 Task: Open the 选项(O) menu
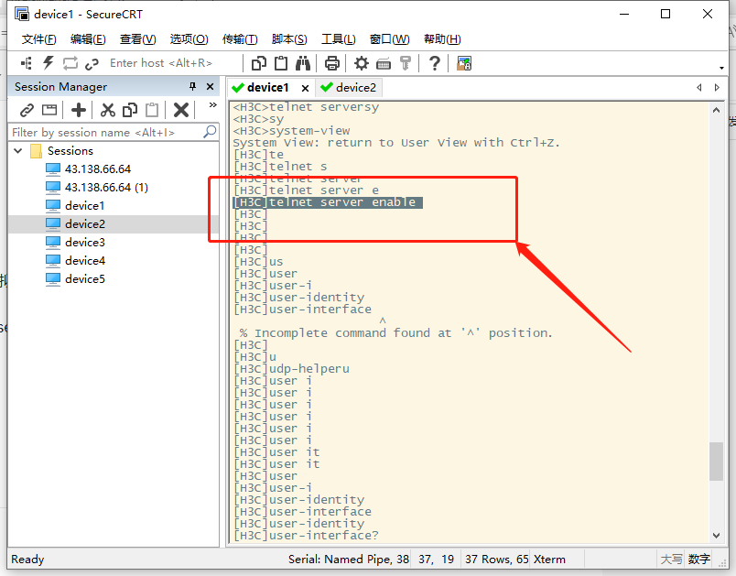[189, 39]
